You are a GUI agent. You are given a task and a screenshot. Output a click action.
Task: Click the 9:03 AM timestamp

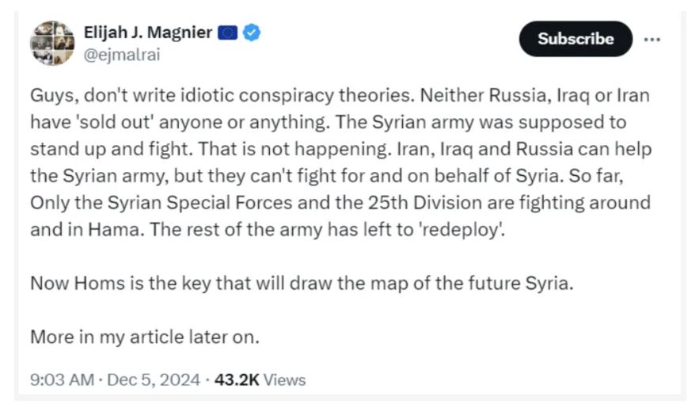(x=62, y=379)
